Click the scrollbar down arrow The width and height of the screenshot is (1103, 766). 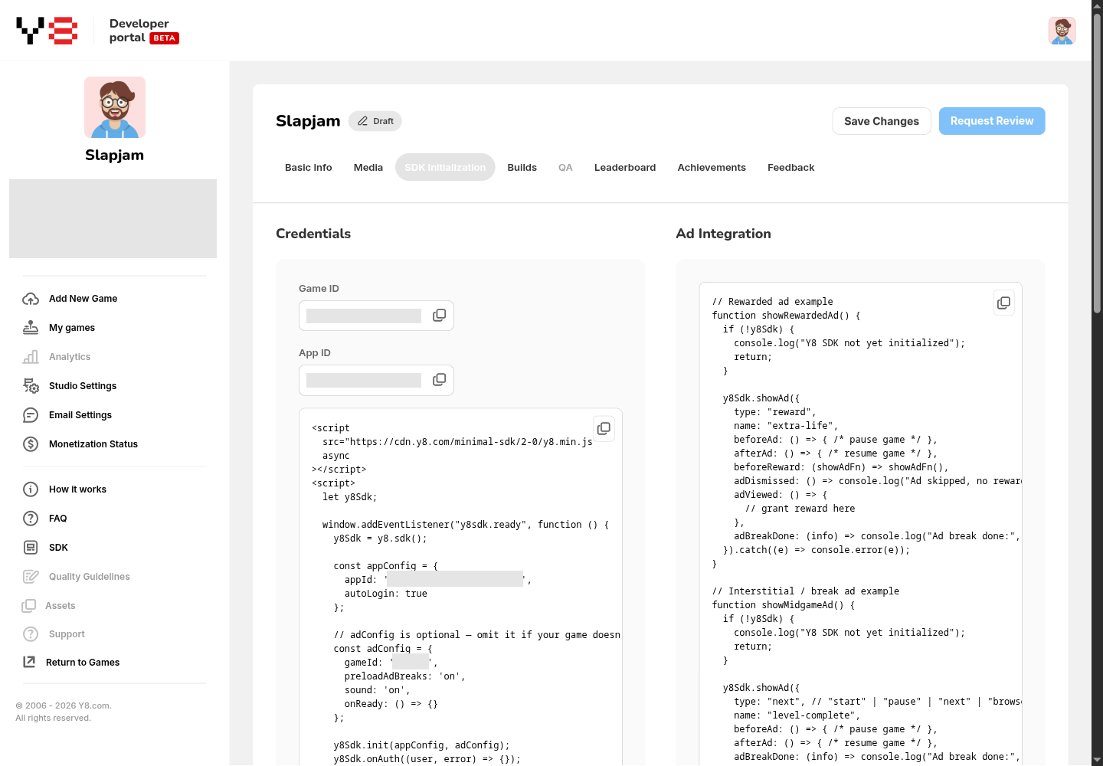pos(1097,759)
